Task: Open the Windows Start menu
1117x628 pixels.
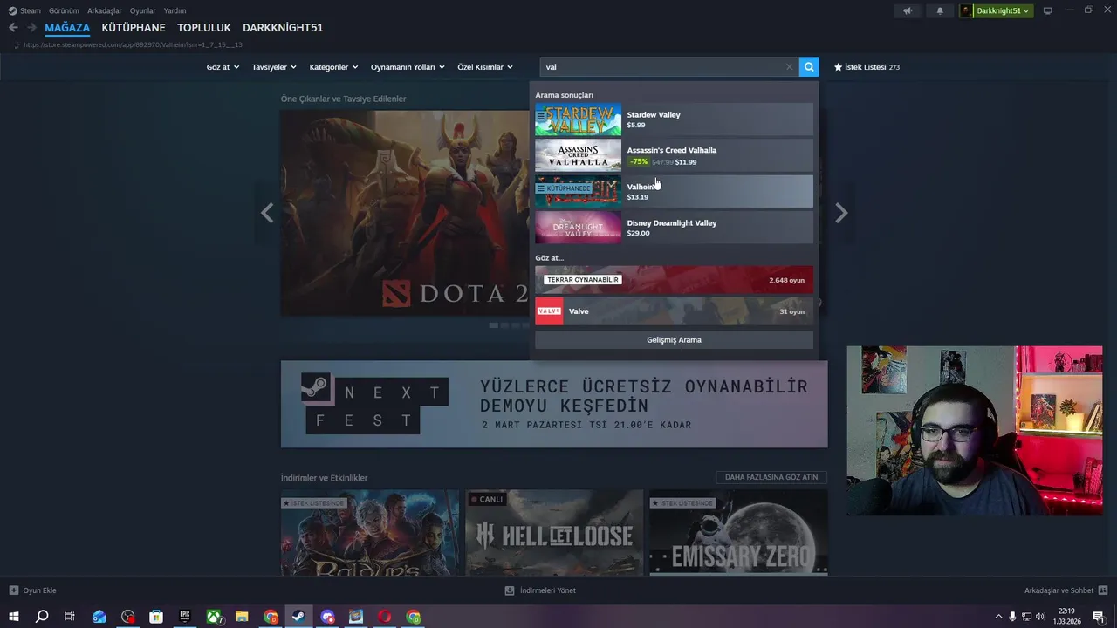Action: point(13,617)
